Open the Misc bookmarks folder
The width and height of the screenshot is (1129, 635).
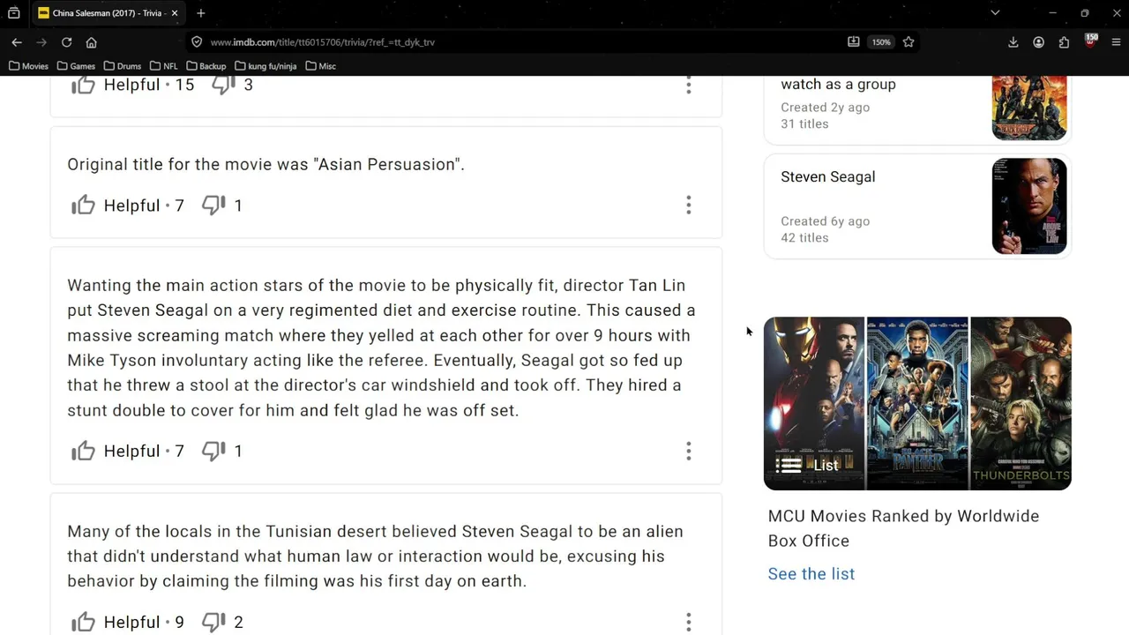pos(320,66)
